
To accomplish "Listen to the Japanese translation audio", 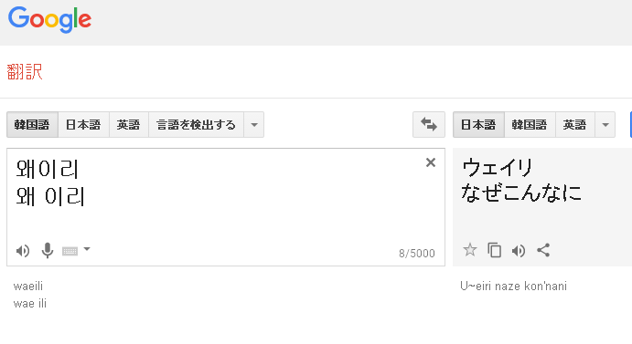I will [519, 251].
